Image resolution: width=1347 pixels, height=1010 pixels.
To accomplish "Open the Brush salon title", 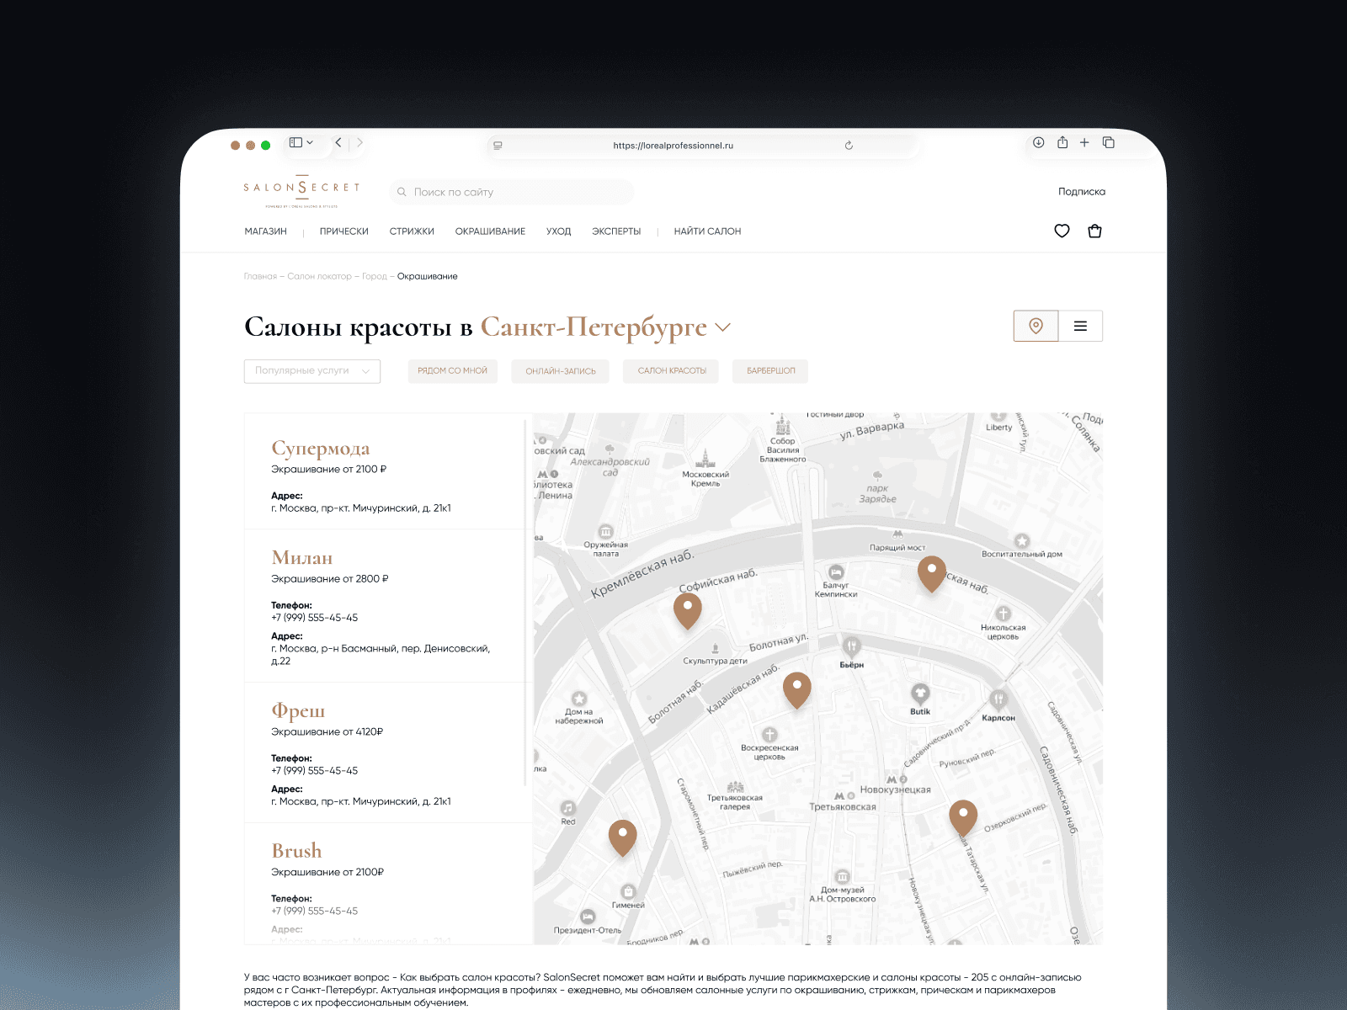I will pyautogui.click(x=296, y=851).
